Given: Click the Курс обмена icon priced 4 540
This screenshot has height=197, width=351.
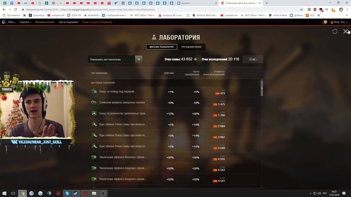Looking at the screenshot, I should (x=94, y=146).
